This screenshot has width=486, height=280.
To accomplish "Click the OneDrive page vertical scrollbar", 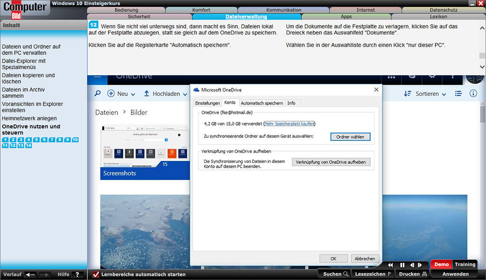I will (x=482, y=115).
